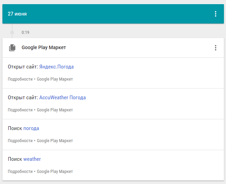Screen dimensions: 226x184
Task: Click Подробности under Поиск weather
Action: point(20,172)
